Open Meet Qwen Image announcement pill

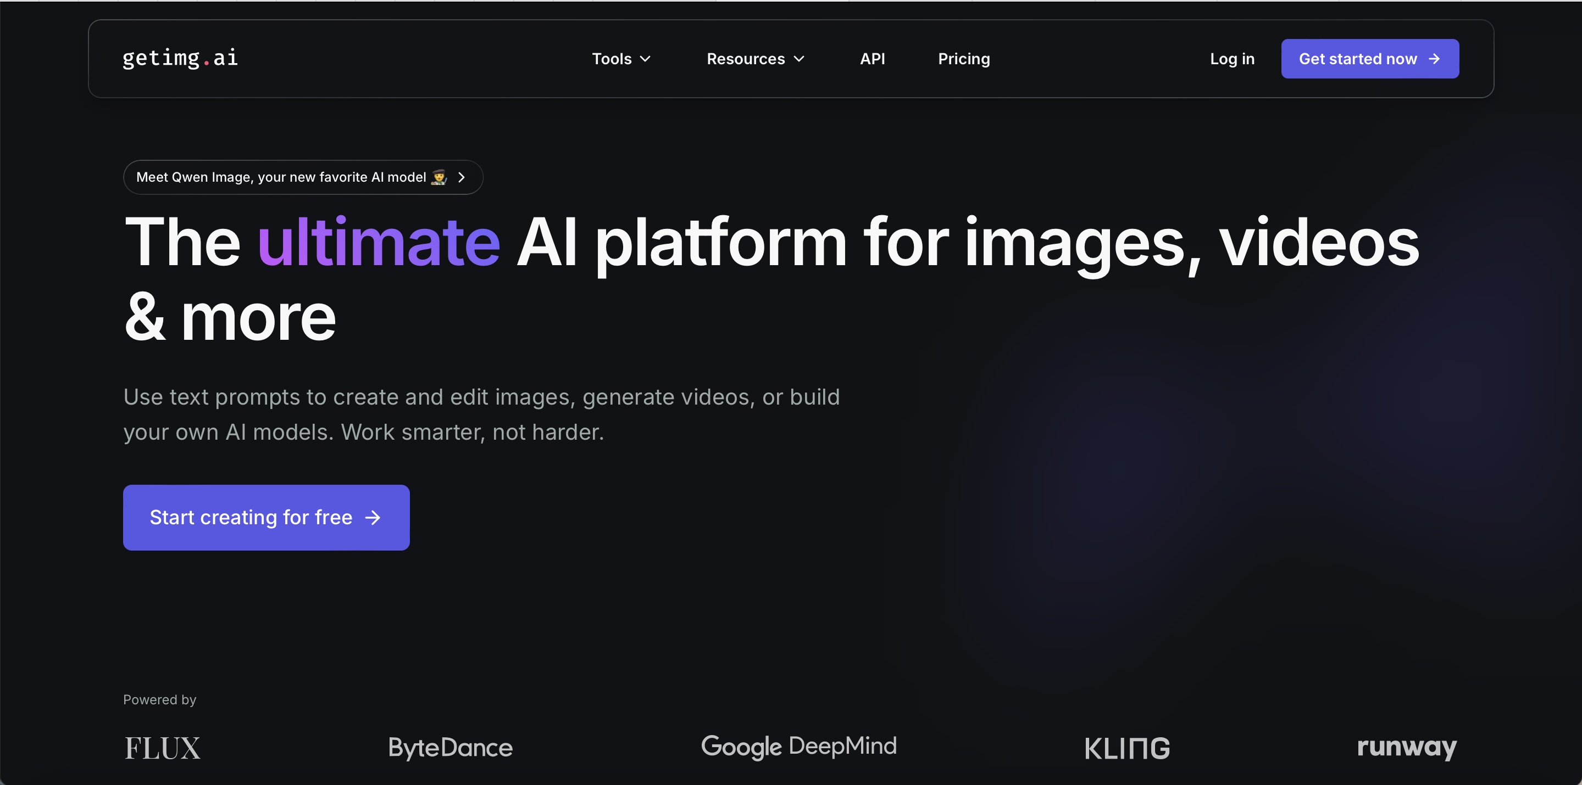281,177
